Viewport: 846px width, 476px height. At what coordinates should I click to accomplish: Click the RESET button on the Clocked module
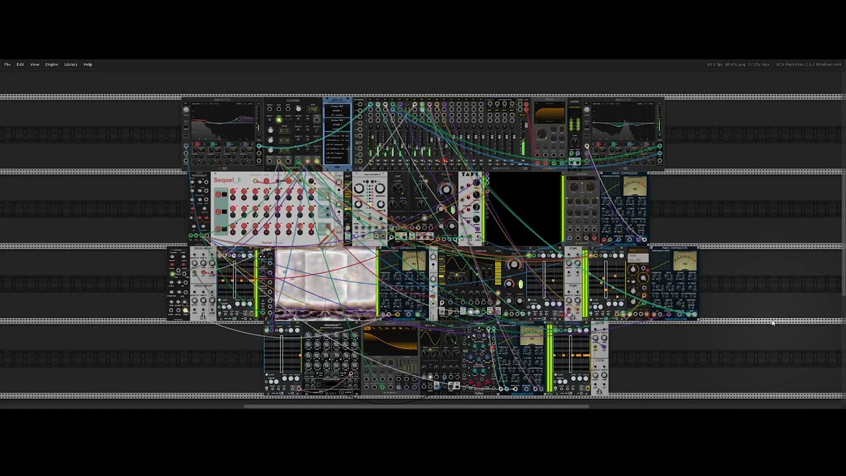click(x=270, y=120)
